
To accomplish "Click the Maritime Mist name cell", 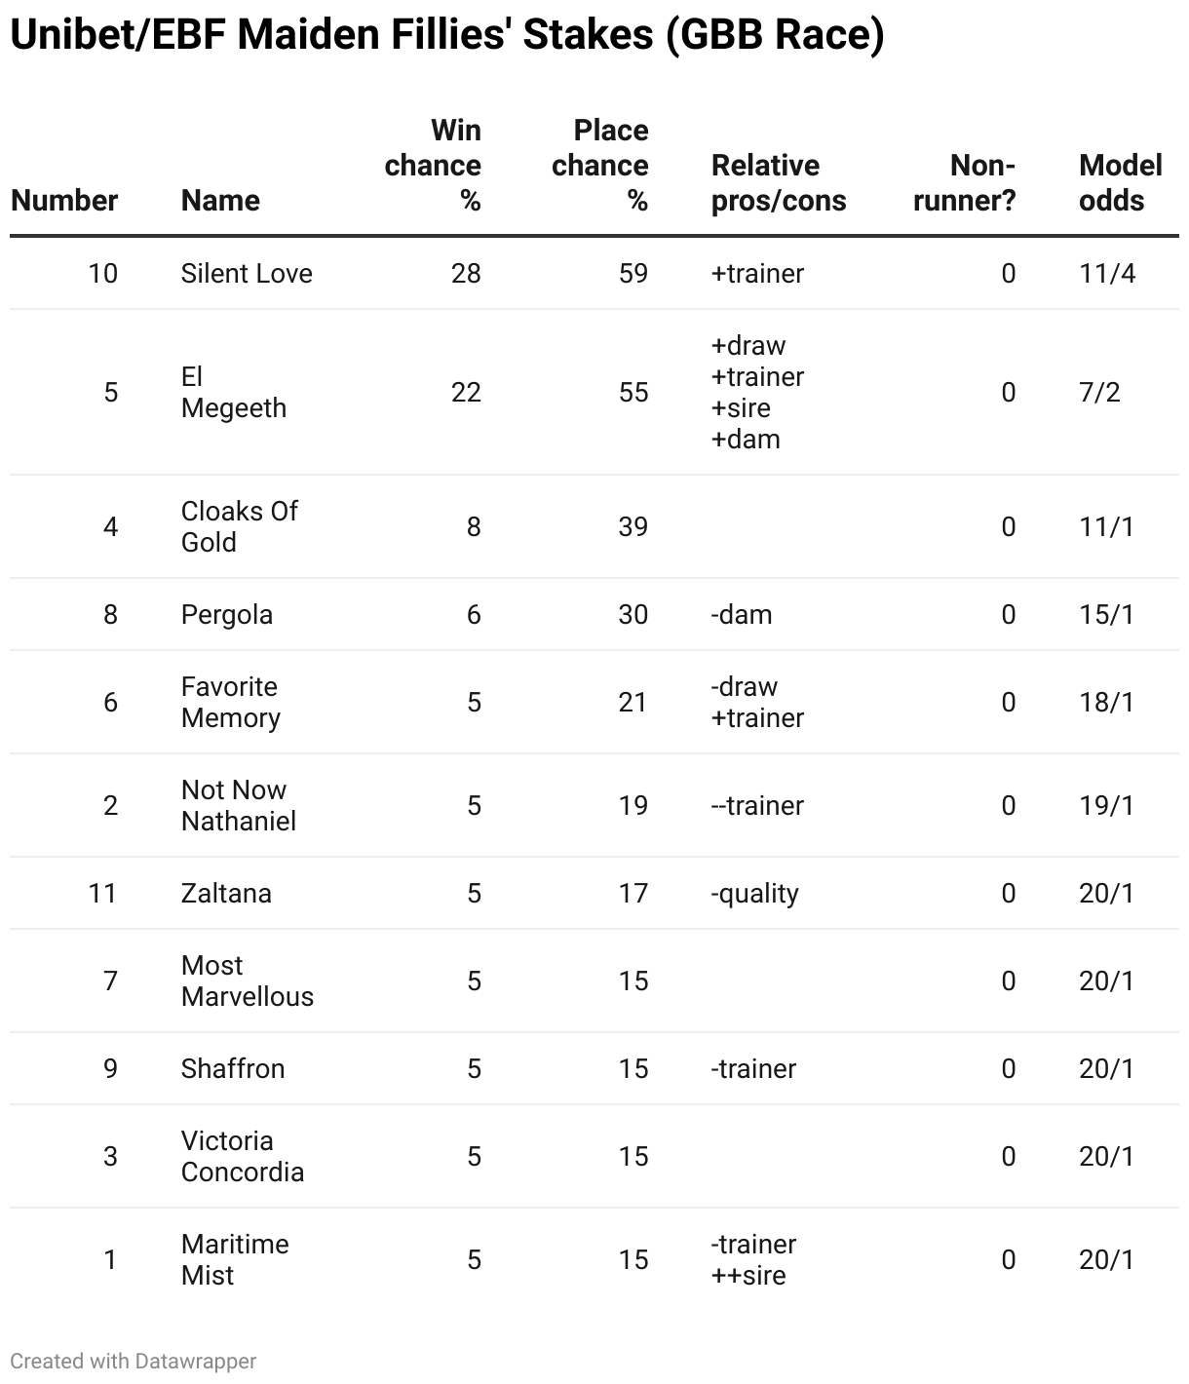I will pyautogui.click(x=235, y=1259).
